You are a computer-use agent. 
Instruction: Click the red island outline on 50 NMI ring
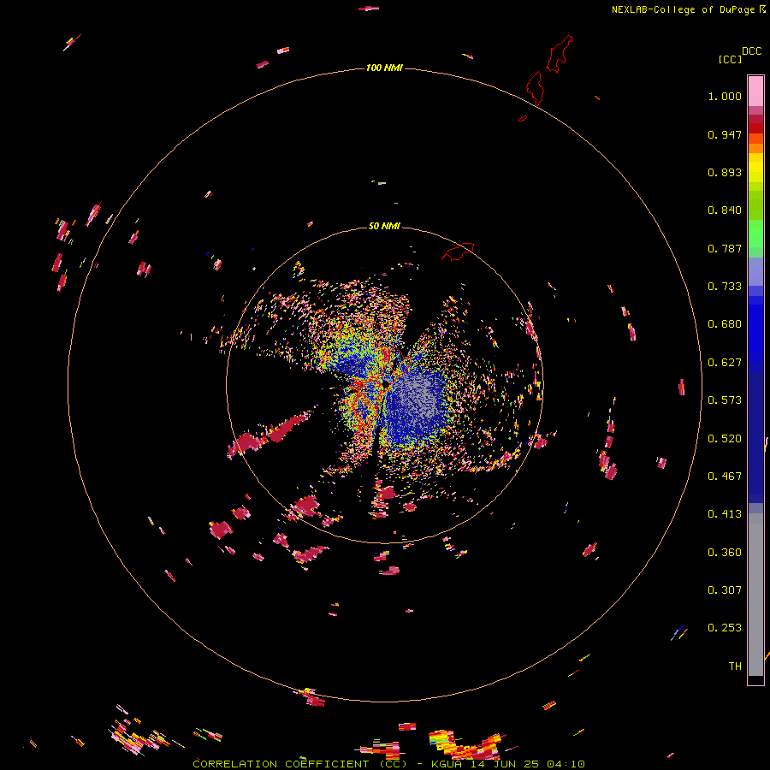click(458, 252)
